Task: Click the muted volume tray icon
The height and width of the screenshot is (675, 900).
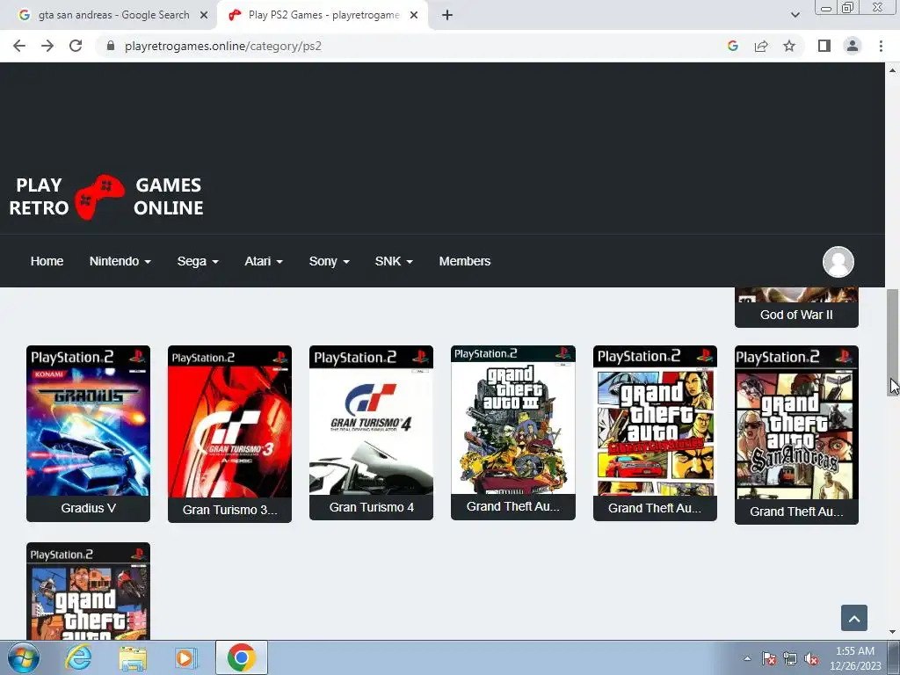Action: (811, 658)
